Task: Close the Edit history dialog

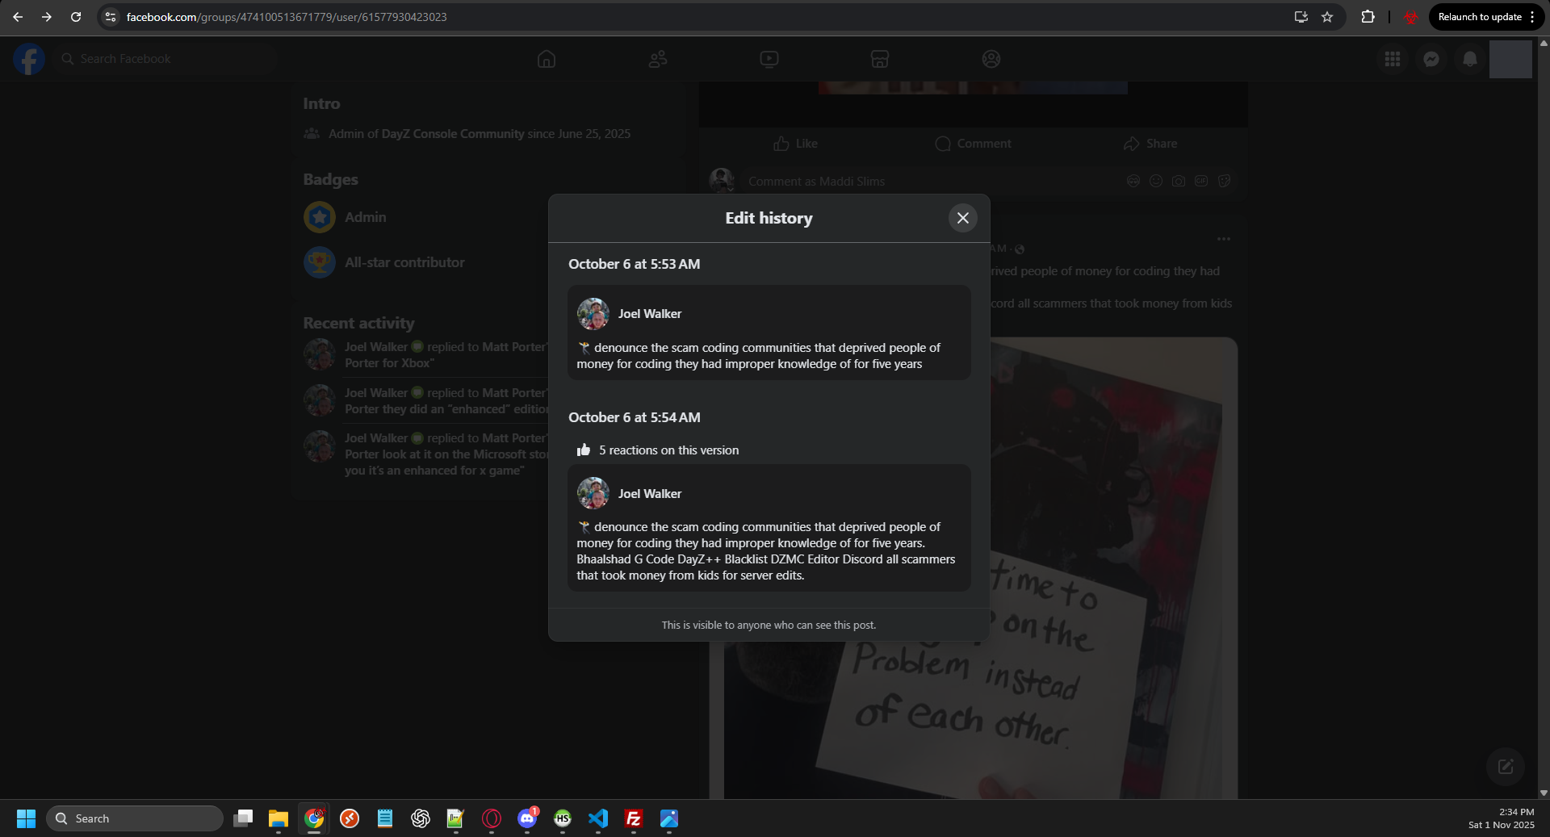Action: tap(963, 218)
